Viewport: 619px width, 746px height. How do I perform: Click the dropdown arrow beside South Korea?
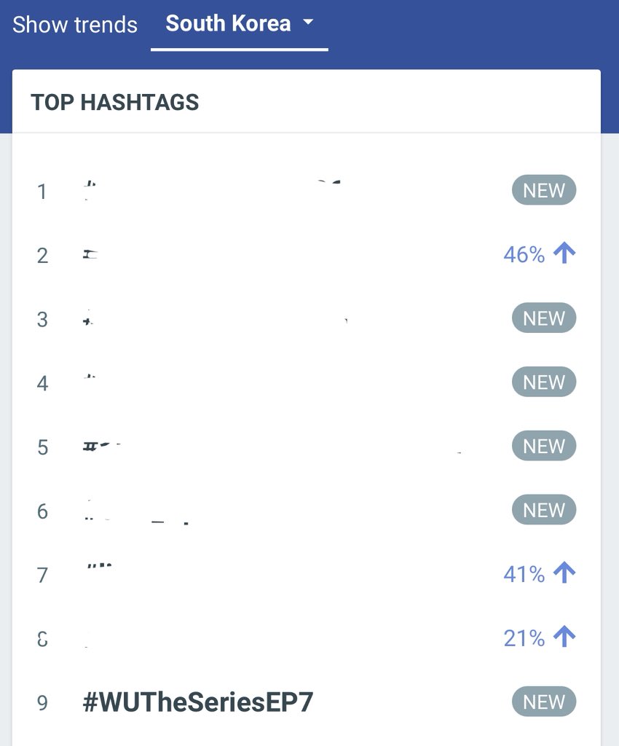[309, 21]
